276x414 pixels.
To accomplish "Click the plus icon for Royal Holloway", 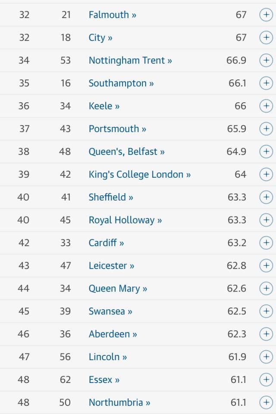I will click(266, 220).
